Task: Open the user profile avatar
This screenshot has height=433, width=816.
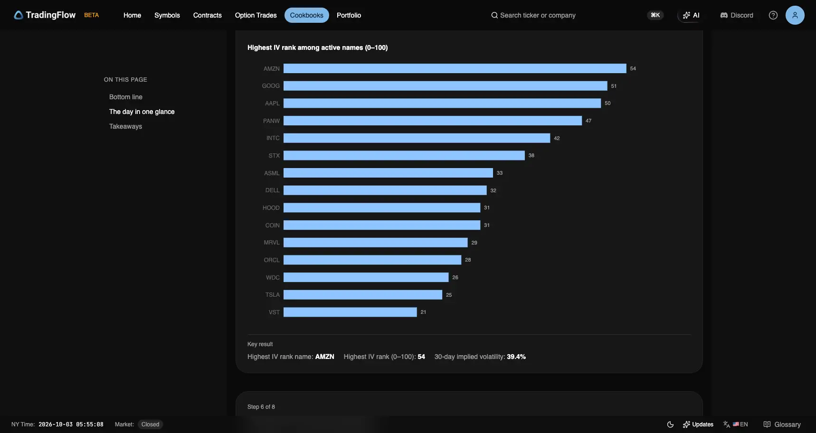Action: (x=795, y=15)
